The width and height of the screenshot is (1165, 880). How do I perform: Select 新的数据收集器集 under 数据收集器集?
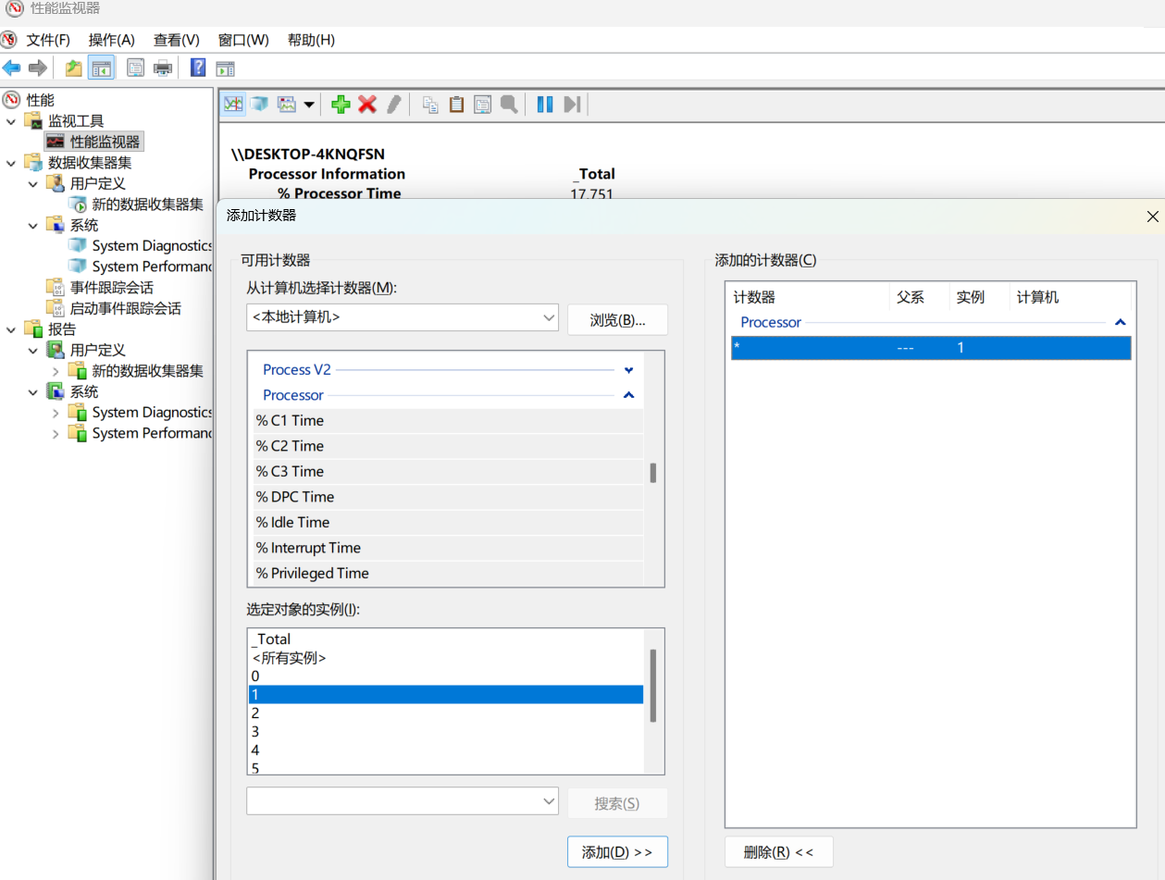147,205
